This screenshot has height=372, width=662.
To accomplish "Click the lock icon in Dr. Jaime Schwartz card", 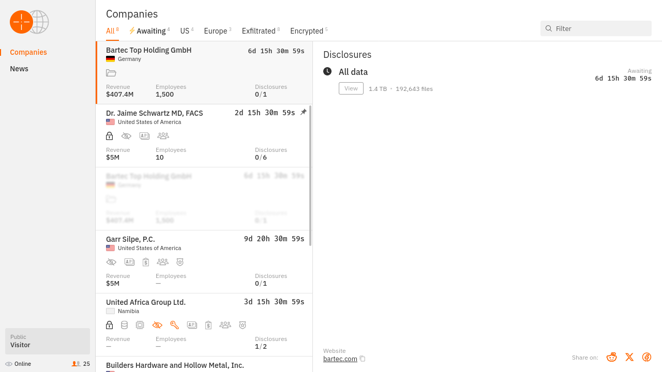I will 109,136.
